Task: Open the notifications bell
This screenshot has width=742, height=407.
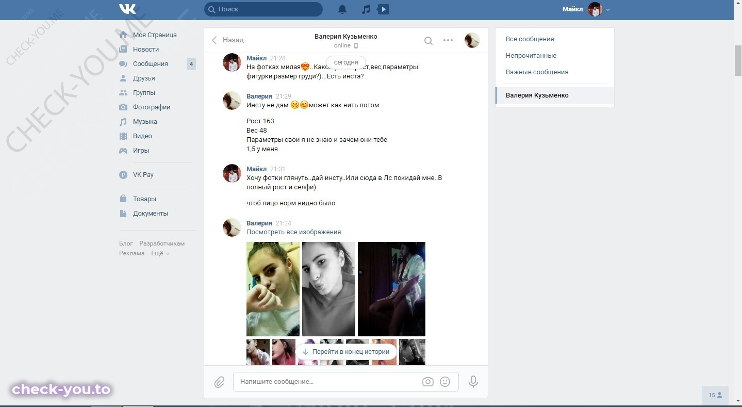Action: pos(342,9)
